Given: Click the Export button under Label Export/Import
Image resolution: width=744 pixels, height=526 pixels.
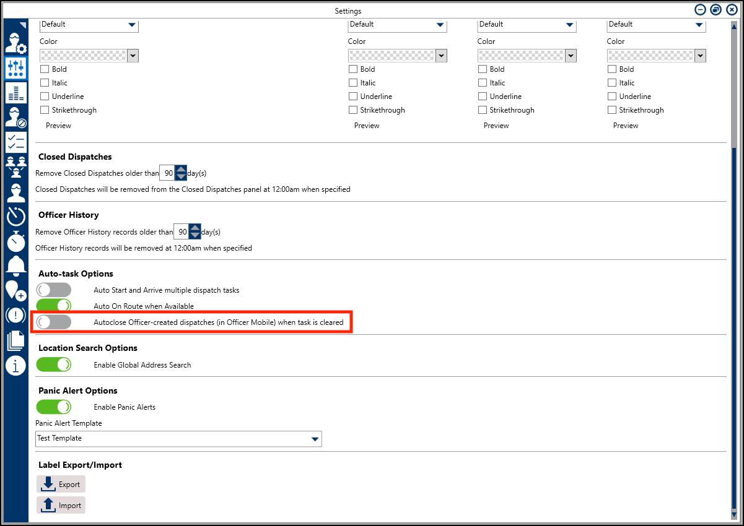Looking at the screenshot, I should (61, 484).
